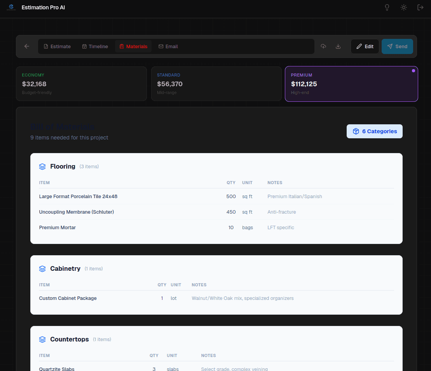Click the back arrow on the toolbar
The height and width of the screenshot is (371, 431).
click(x=26, y=46)
